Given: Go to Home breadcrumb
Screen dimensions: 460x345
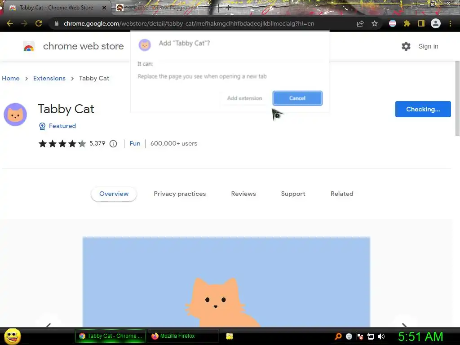Looking at the screenshot, I should pyautogui.click(x=11, y=78).
